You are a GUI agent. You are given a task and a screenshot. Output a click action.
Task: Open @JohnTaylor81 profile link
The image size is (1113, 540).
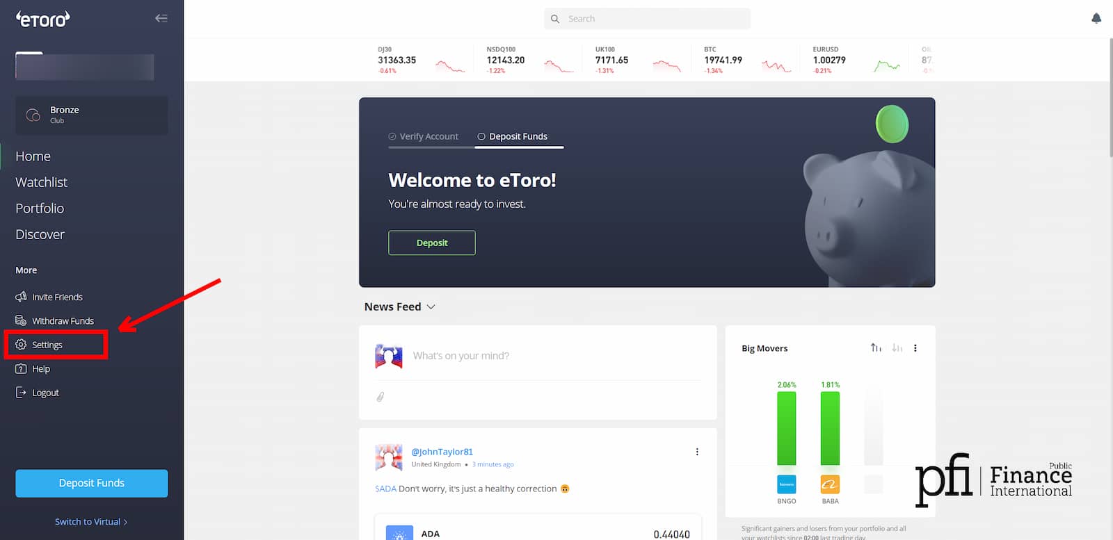click(x=442, y=452)
